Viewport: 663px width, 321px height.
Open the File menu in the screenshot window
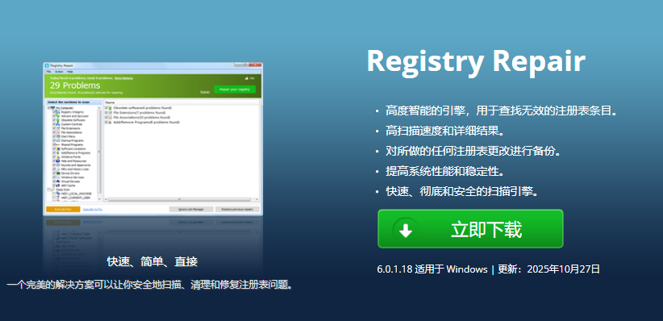coord(48,72)
